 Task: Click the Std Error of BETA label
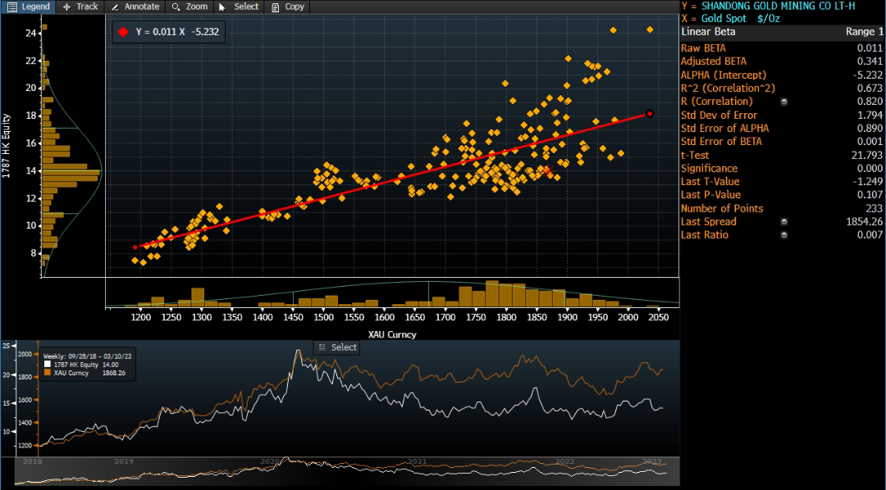coord(721,142)
